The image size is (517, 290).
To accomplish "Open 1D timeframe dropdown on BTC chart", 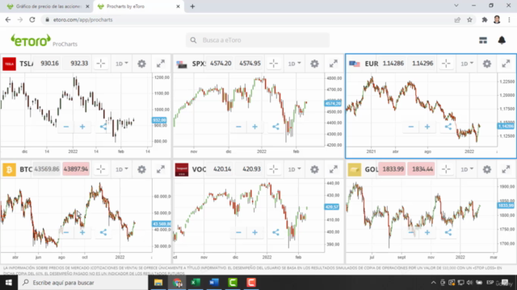I will pyautogui.click(x=122, y=169).
